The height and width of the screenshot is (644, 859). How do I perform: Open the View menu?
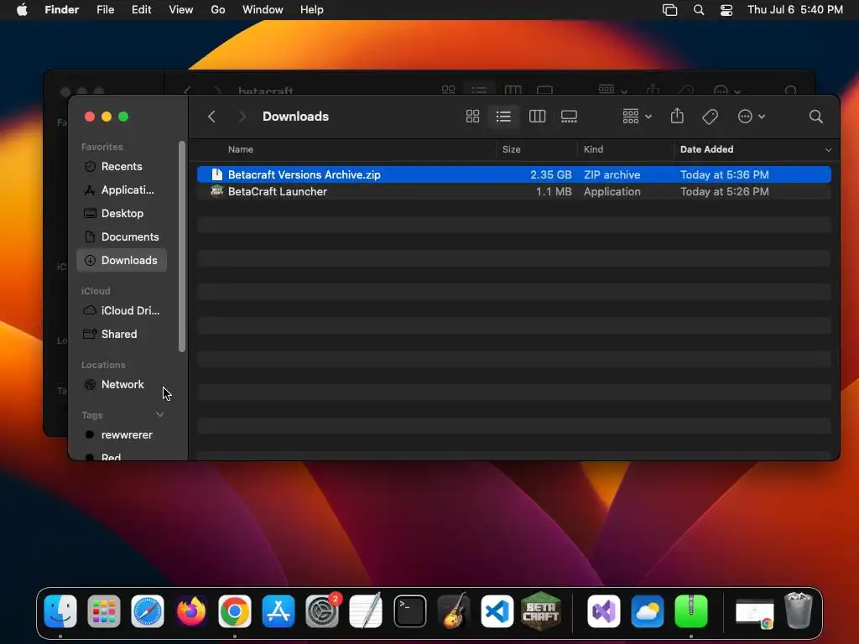[x=181, y=10]
